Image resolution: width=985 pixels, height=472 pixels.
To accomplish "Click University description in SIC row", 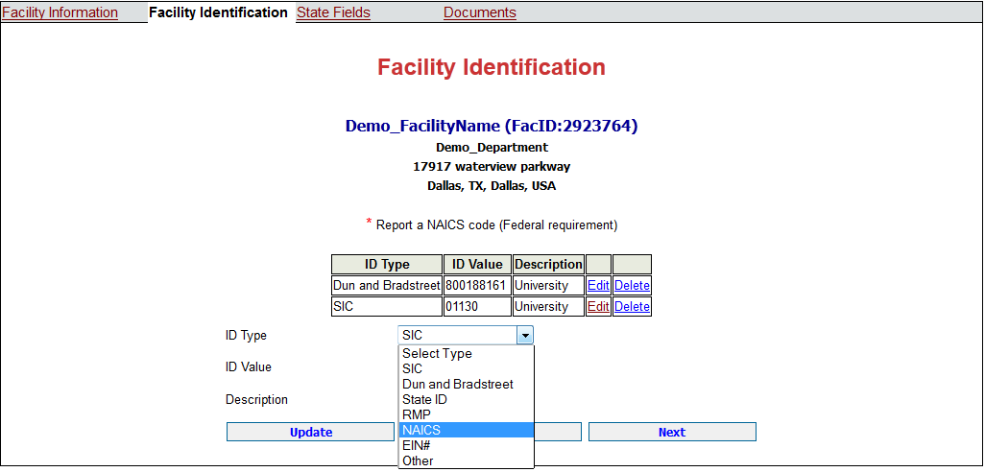I will (548, 307).
